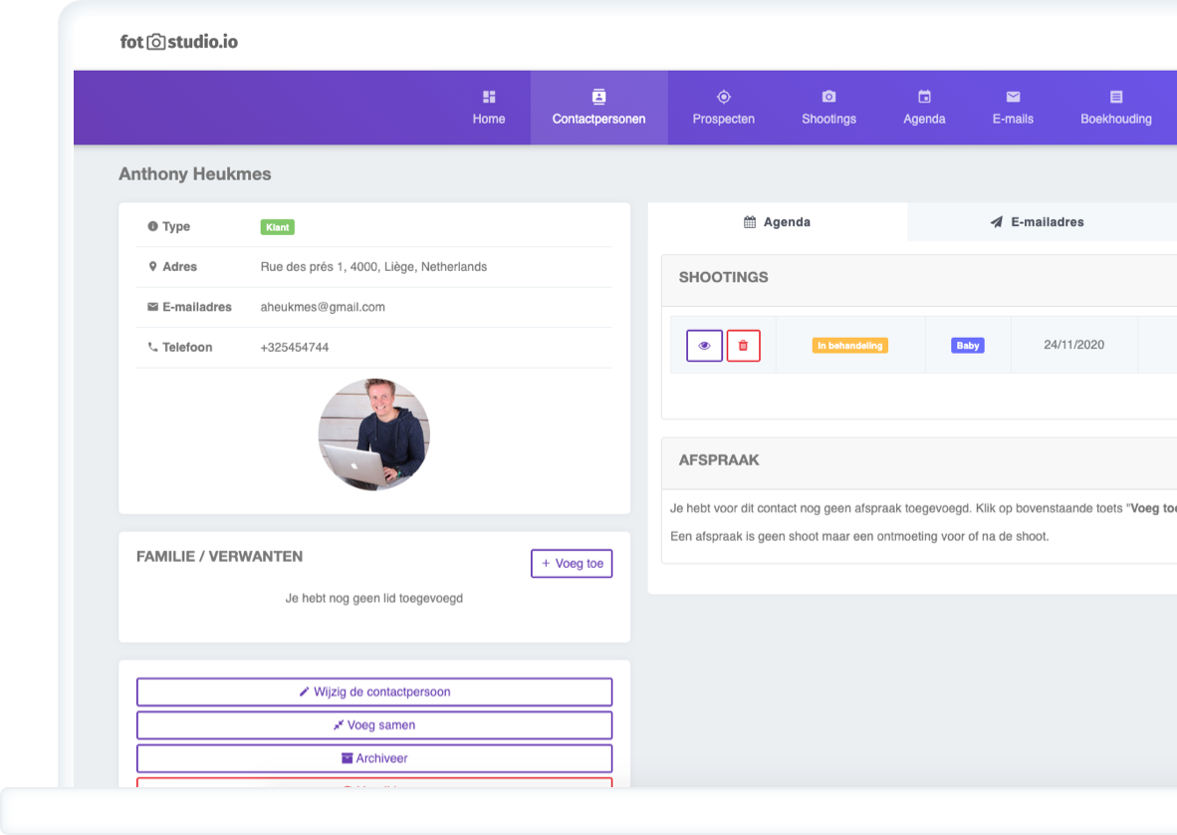The height and width of the screenshot is (835, 1177).
Task: Click the Home grid icon in navbar
Action: point(489,97)
